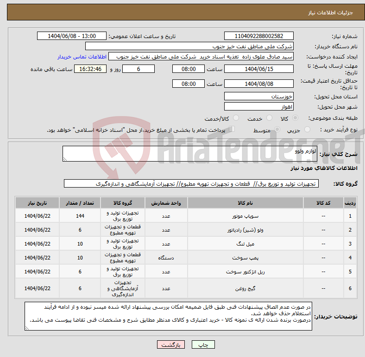Click the چاپ print button
This screenshot has height=357, width=365.
coord(203,344)
